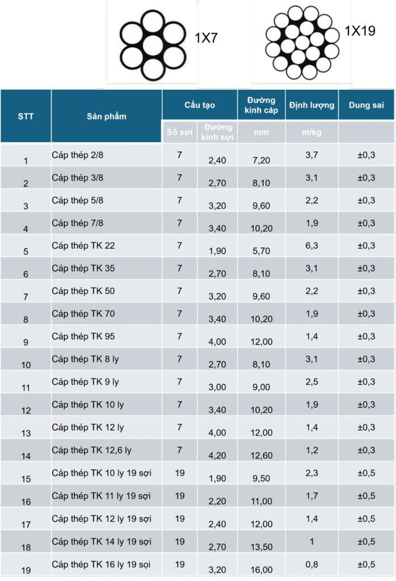Click Cáp thép TK 16 ly 19 sợi
The width and height of the screenshot is (396, 581).
[102, 564]
